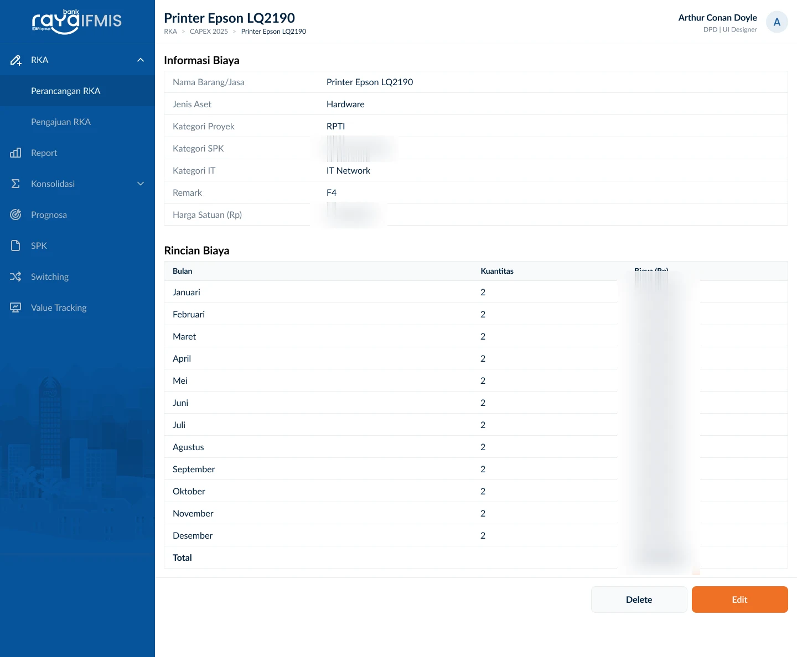Open the user avatar 'A'
Image resolution: width=797 pixels, height=657 pixels.
tap(777, 22)
